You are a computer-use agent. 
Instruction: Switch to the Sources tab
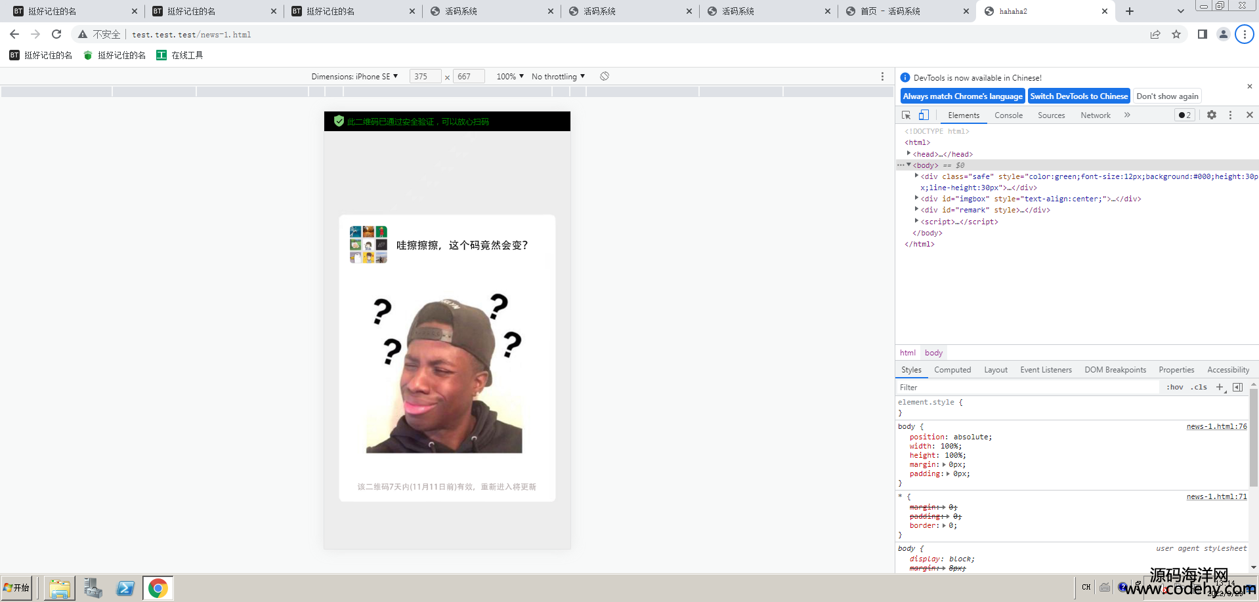(x=1051, y=115)
